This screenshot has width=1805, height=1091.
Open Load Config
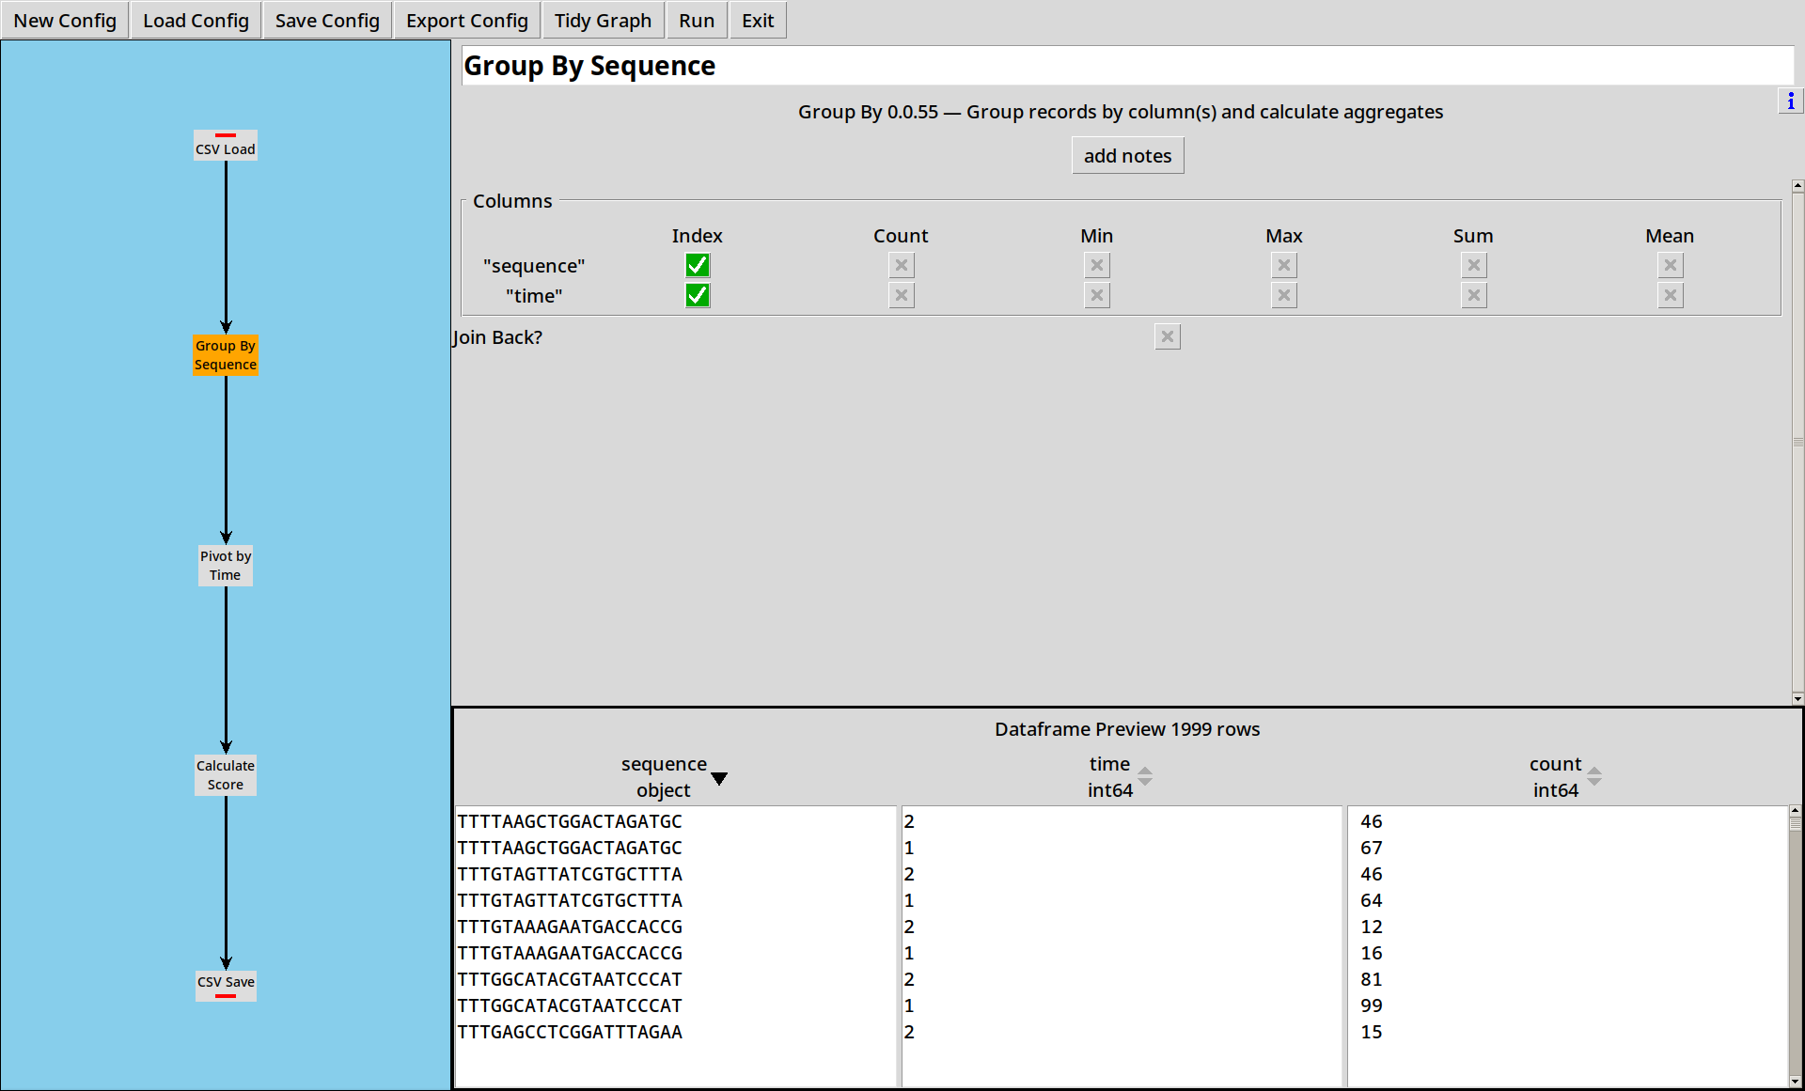click(x=196, y=21)
